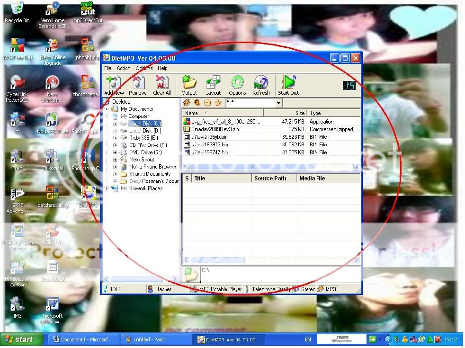Click the Layout toolbar icon
The height and width of the screenshot is (348, 465).
pos(213,83)
